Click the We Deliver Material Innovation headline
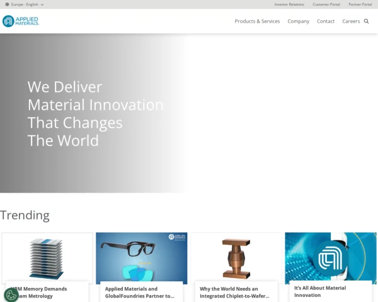This screenshot has width=378, height=302. tap(96, 114)
